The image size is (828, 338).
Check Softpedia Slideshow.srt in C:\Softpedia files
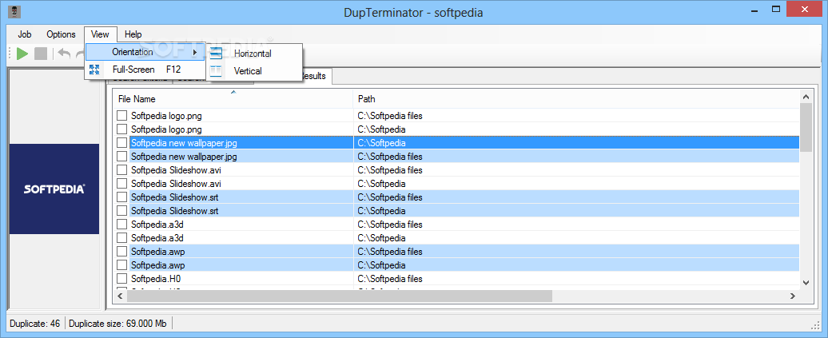[122, 197]
